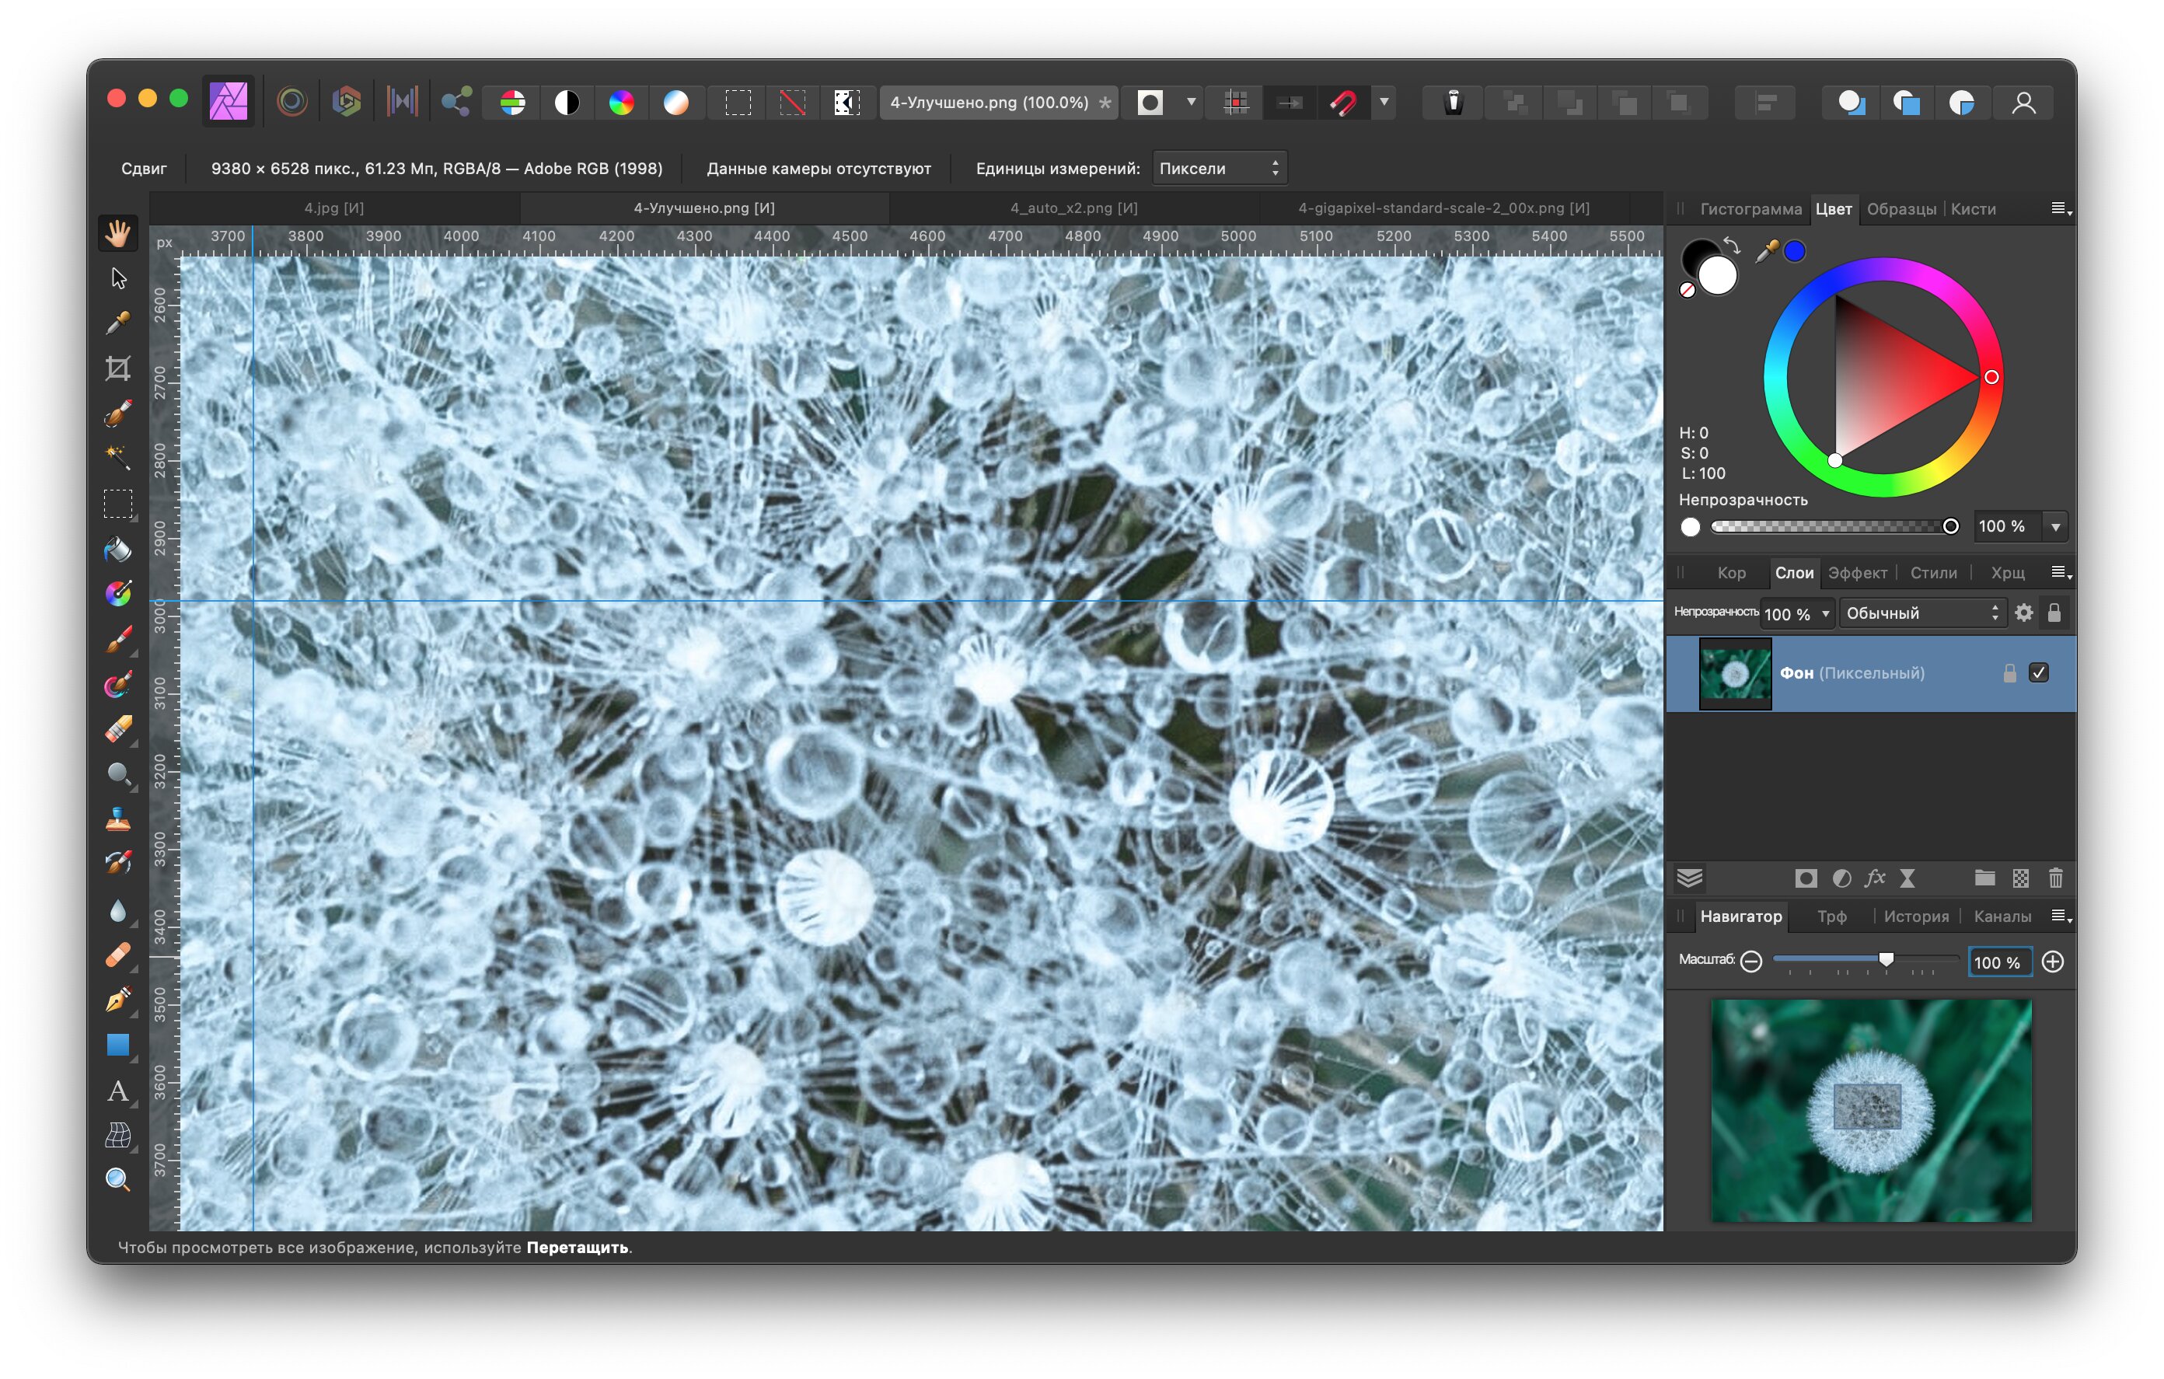2164x1379 pixels.
Task: Click the hue color wheel ring
Action: [1883, 271]
